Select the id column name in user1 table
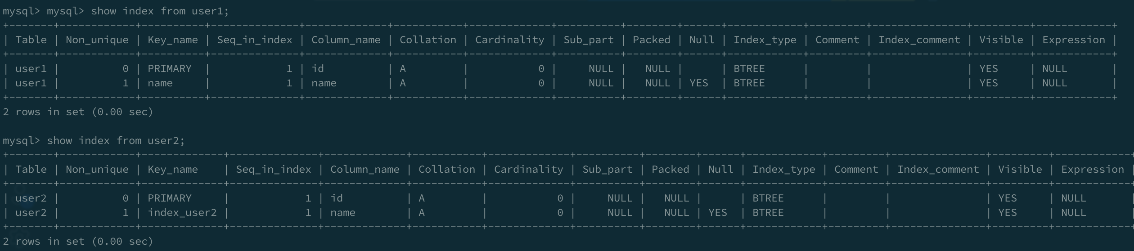 (318, 68)
